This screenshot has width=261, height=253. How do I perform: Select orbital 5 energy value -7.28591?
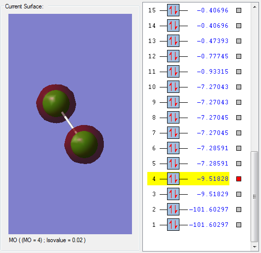point(213,164)
